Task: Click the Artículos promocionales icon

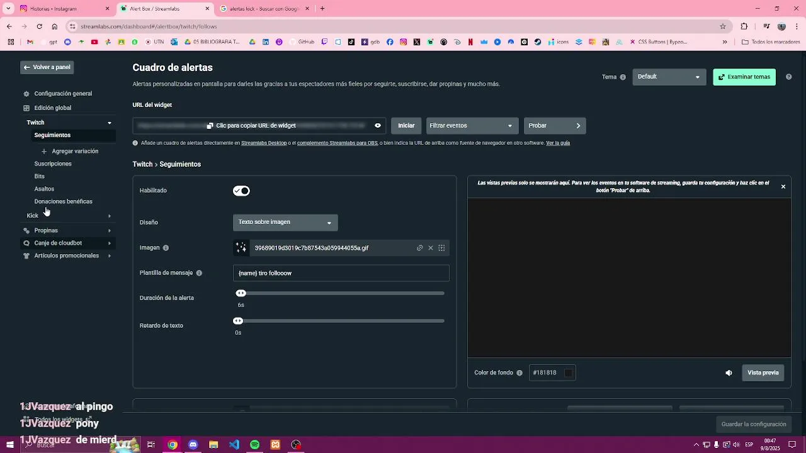Action: point(26,256)
